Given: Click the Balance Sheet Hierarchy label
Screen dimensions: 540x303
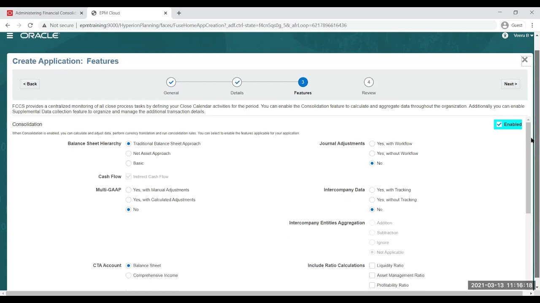Looking at the screenshot, I should tap(94, 144).
